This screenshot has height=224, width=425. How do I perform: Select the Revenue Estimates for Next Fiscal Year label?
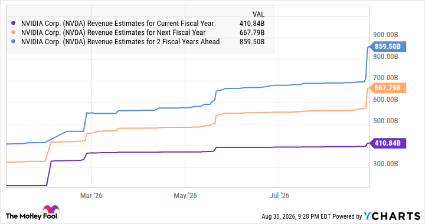113,32
